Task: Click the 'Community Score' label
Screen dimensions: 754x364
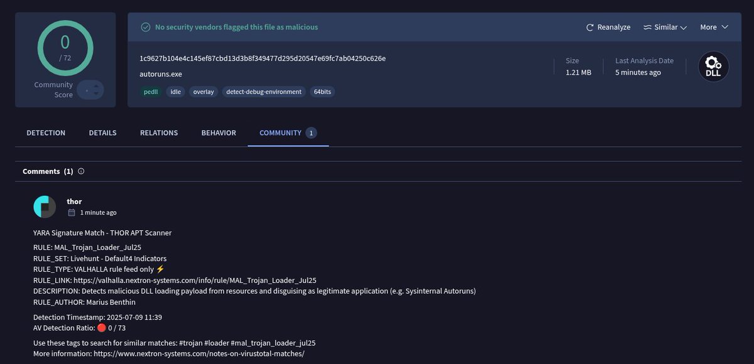Action: click(53, 90)
